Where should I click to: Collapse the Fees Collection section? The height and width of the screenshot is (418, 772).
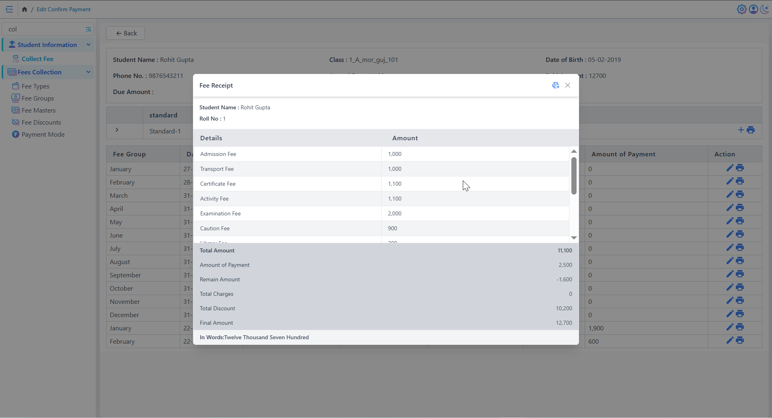(x=88, y=72)
